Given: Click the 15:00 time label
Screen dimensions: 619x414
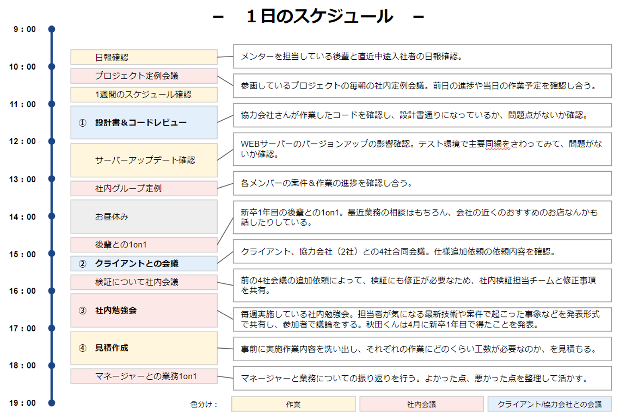Looking at the screenshot, I should coord(22,254).
